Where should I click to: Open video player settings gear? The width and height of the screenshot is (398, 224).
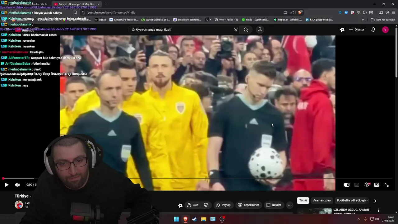[367, 185]
